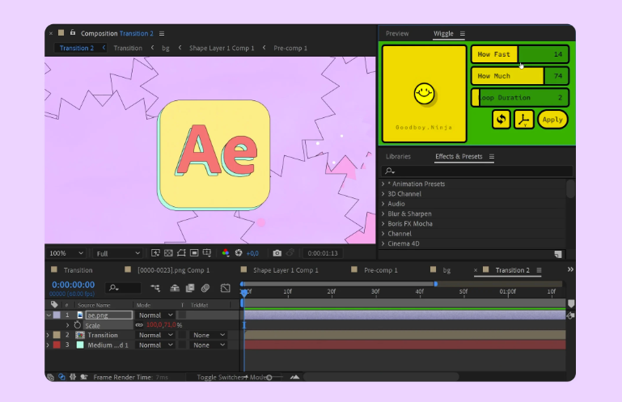The height and width of the screenshot is (402, 622).
Task: Toggle the Scale constrain proportions link
Action: [139, 325]
